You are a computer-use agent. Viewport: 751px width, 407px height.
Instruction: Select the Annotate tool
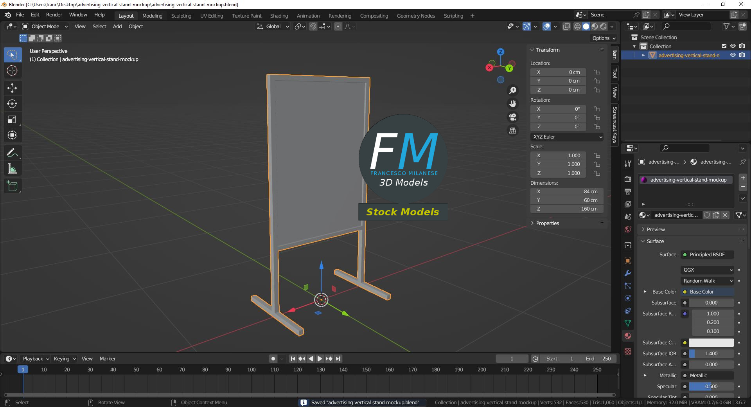pos(12,153)
